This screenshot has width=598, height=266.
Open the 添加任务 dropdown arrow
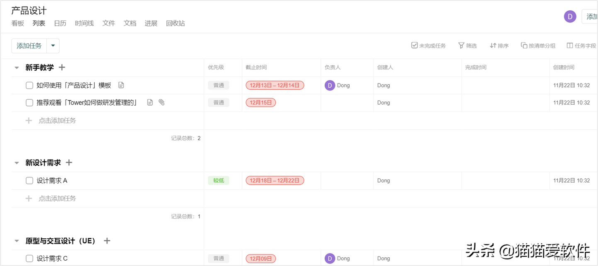point(53,46)
